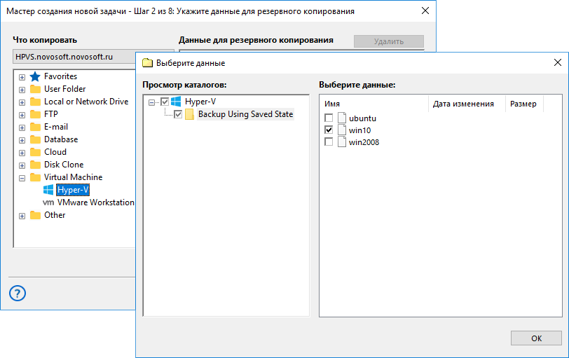Click the FTP folder icon
Viewport: 569px width, 358px height.
pyautogui.click(x=35, y=114)
